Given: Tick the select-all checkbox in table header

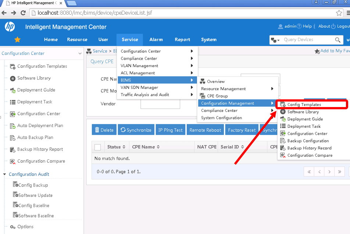Looking at the screenshot, I should pyautogui.click(x=97, y=147).
